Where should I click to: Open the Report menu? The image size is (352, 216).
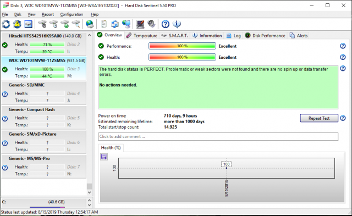pos(48,14)
